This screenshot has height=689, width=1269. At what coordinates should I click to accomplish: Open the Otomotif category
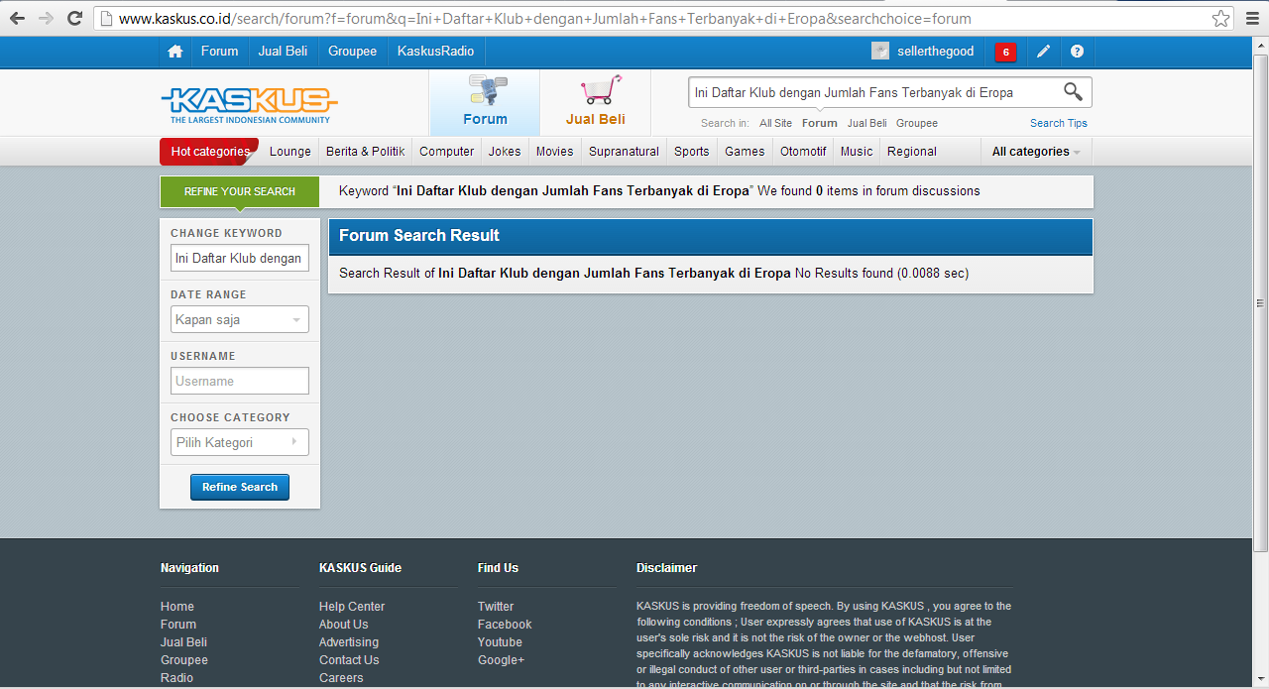(803, 152)
